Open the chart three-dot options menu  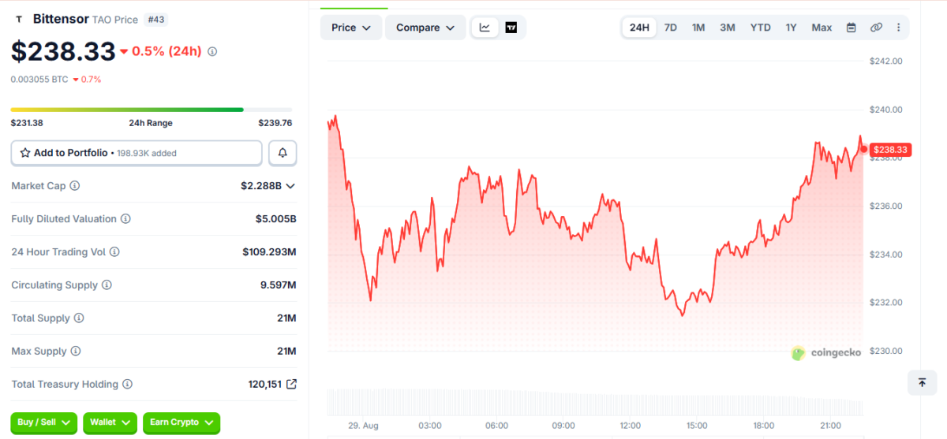click(x=898, y=28)
